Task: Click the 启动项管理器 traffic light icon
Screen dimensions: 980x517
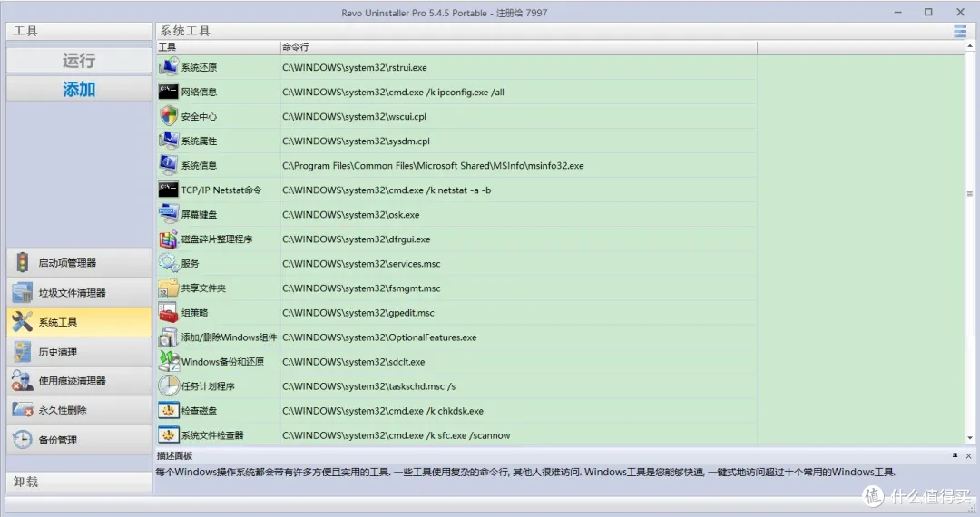Action: (x=23, y=262)
